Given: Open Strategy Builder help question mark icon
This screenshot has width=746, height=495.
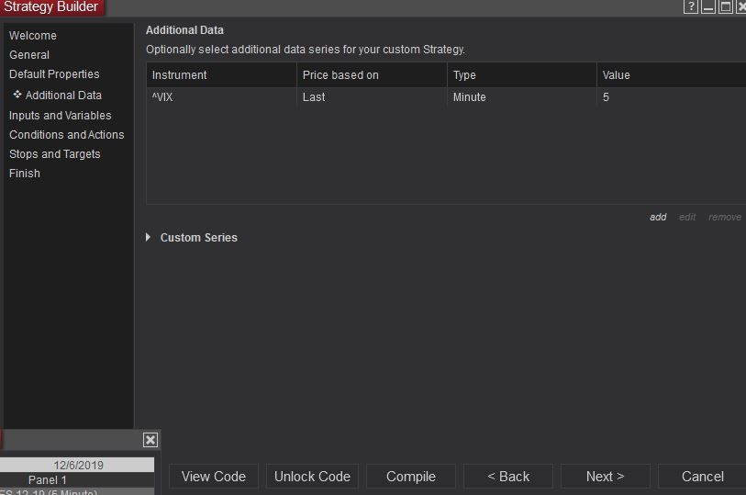Looking at the screenshot, I should (x=691, y=7).
